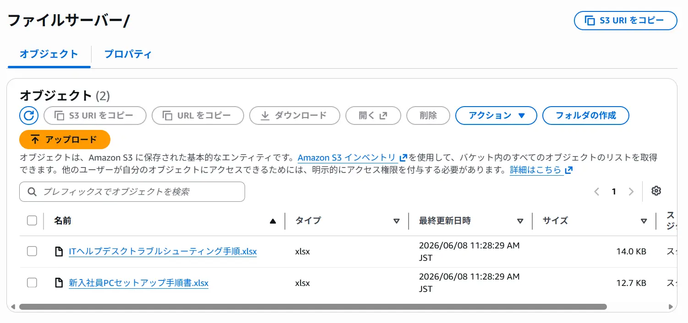The image size is (688, 323).
Task: Open table preferences gear icon
Action: coord(656,191)
